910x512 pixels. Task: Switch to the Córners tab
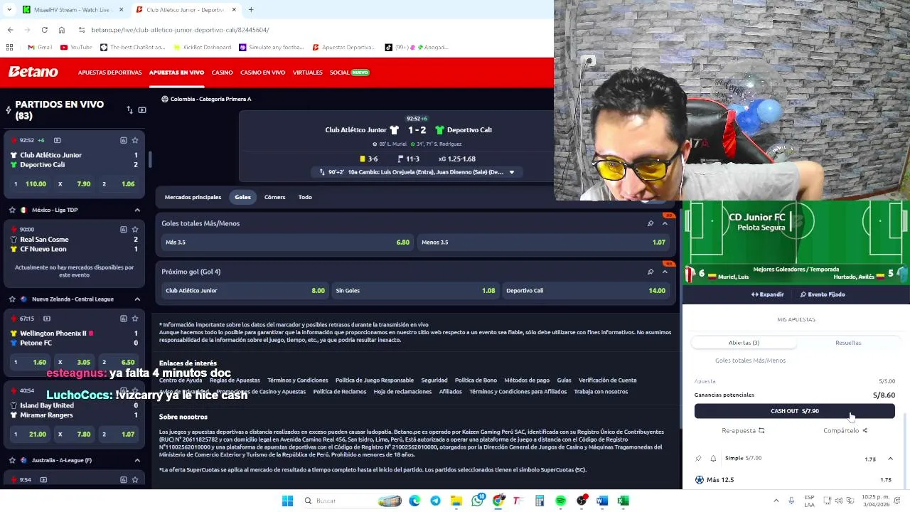274,197
